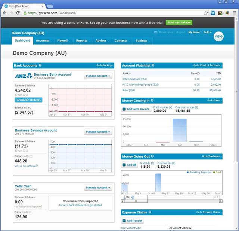Click Start my trial now button
The height and width of the screenshot is (231, 239).
pos(179,22)
